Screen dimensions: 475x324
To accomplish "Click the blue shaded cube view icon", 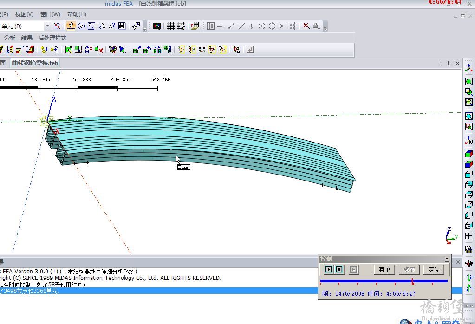I will coord(468,164).
